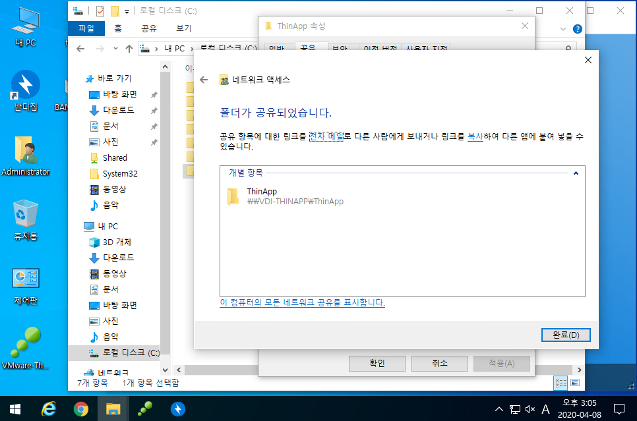Switch to details view icon in status bar
This screenshot has height=421, width=637.
561,383
